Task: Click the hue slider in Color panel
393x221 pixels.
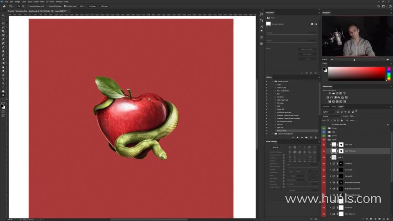Action: 389,74
